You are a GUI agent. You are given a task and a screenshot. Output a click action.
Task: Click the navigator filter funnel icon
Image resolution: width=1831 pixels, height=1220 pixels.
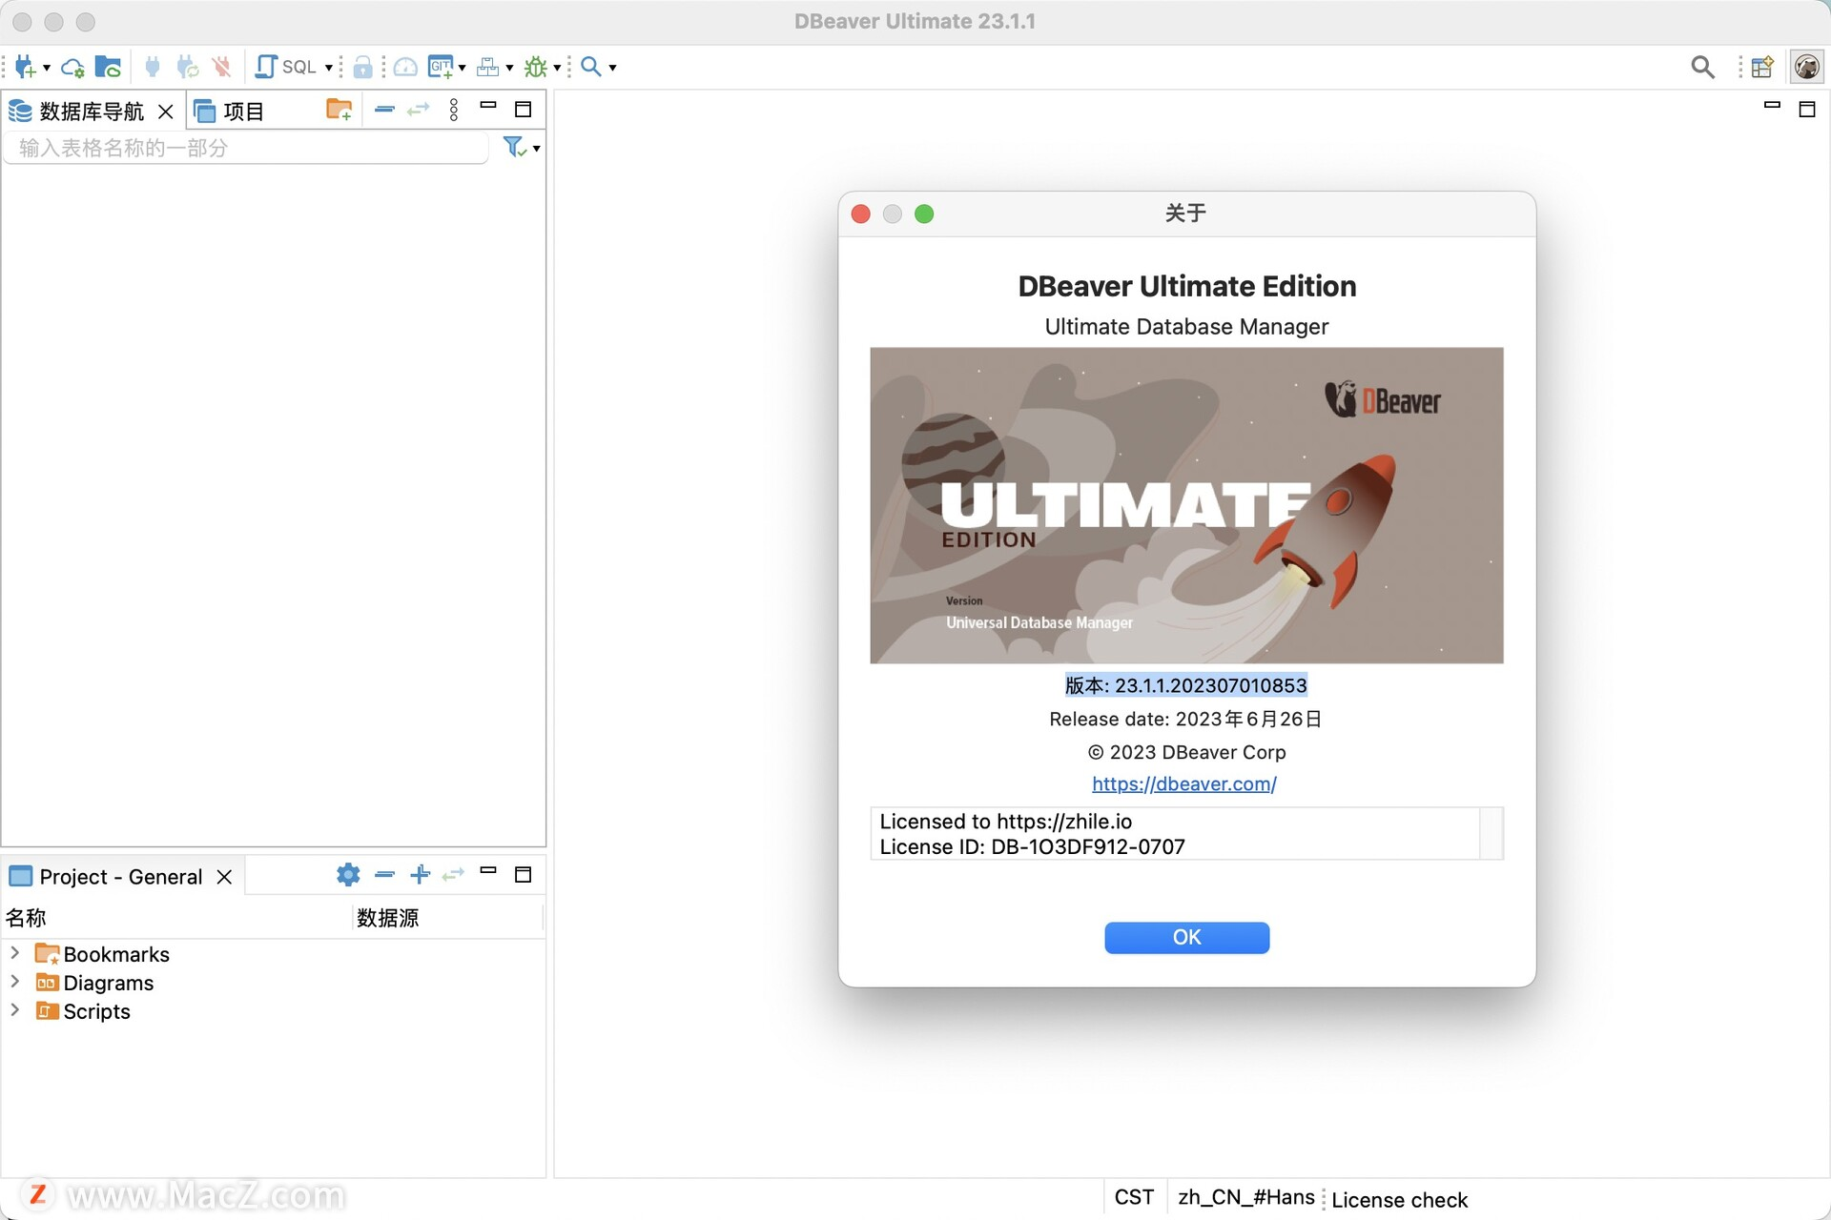515,147
